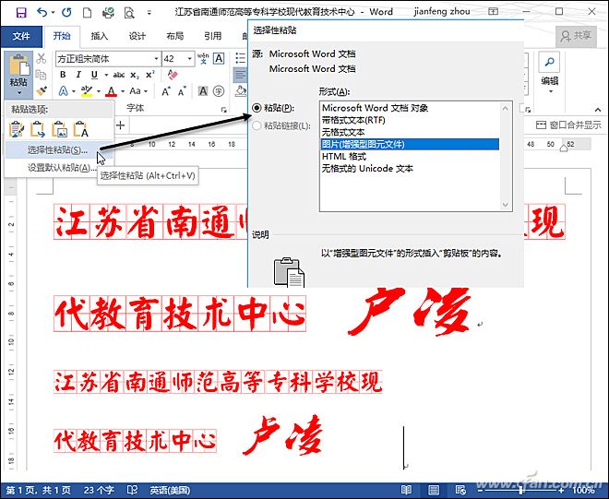Viewport: 609px width, 499px height.
Task: Click the 共享 share button
Action: click(x=576, y=36)
